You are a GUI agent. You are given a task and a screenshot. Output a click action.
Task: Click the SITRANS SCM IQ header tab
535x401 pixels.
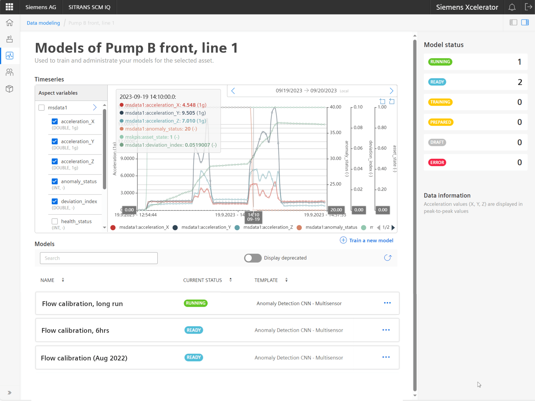tap(89, 7)
